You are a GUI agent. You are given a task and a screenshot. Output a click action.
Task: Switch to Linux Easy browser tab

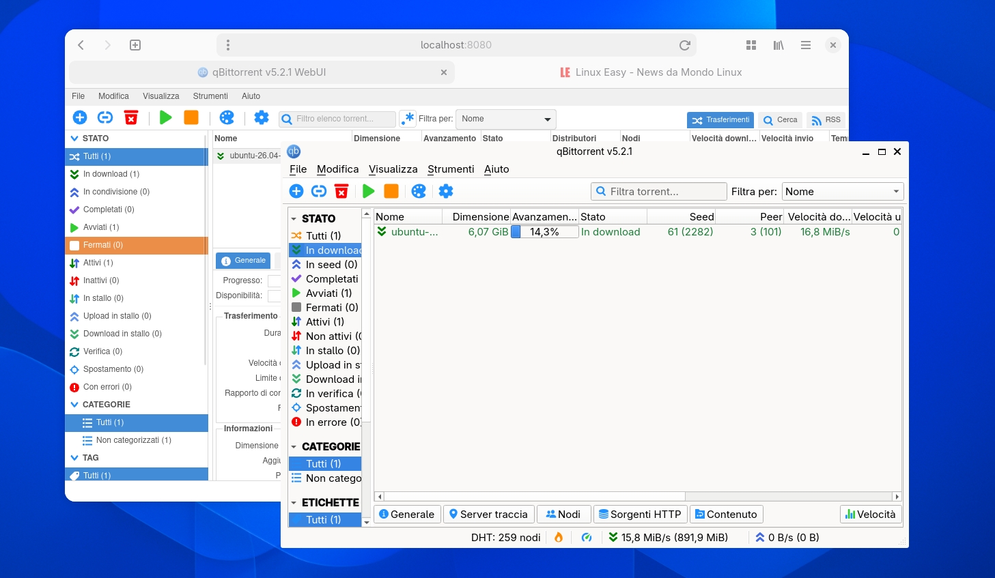651,72
